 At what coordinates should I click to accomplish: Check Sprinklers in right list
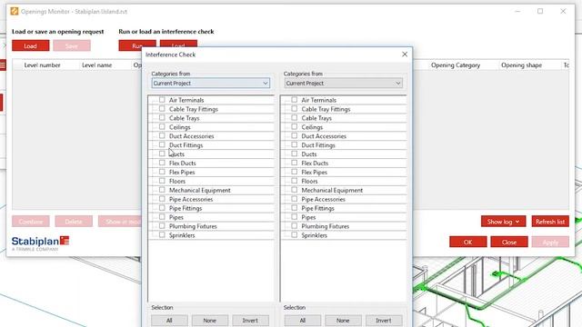pos(295,235)
